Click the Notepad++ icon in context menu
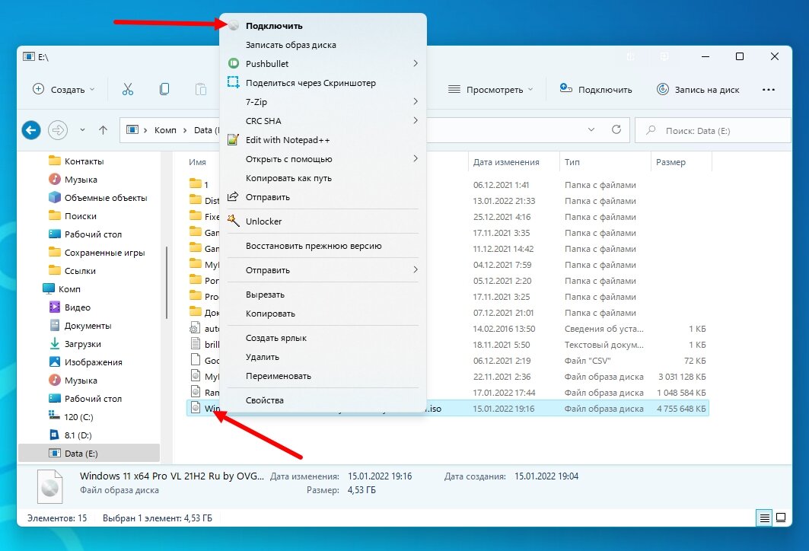The width and height of the screenshot is (809, 551). pos(233,140)
